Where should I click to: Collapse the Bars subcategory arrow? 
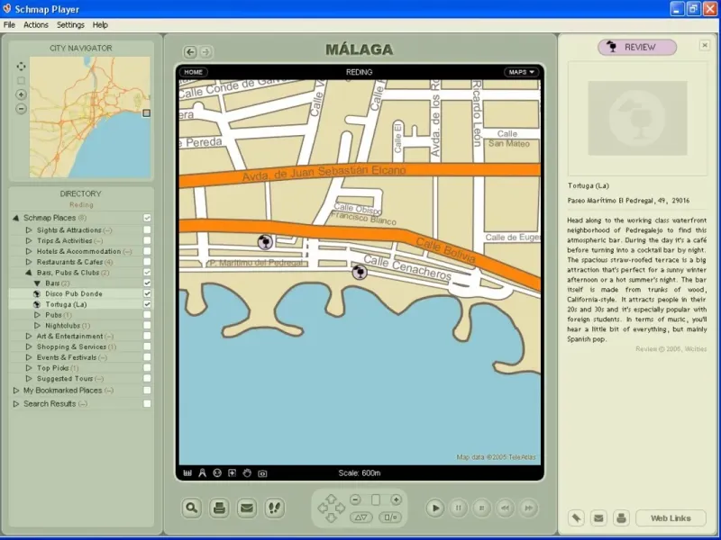[x=37, y=283]
